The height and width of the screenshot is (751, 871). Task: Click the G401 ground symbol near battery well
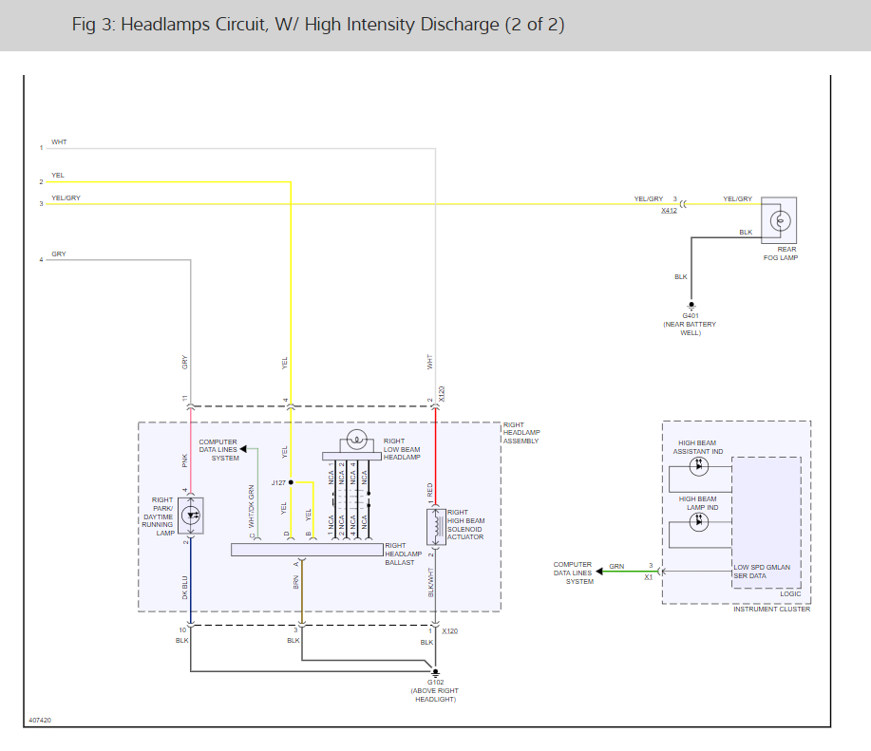tap(691, 305)
